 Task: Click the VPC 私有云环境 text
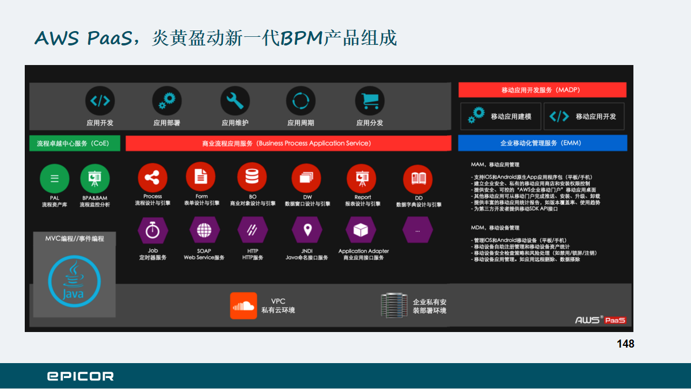[x=278, y=306]
